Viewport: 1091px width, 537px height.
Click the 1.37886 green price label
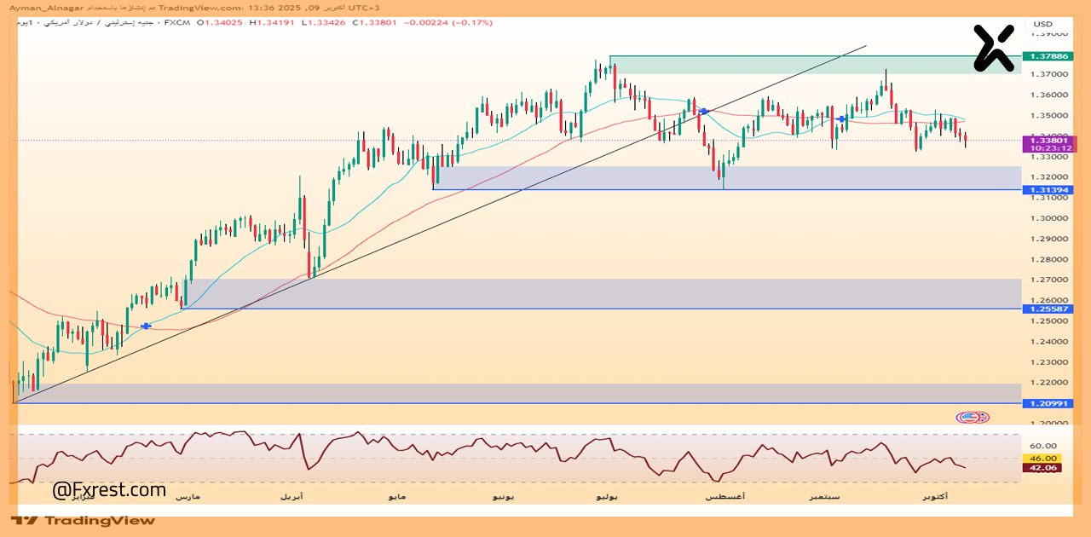1044,56
